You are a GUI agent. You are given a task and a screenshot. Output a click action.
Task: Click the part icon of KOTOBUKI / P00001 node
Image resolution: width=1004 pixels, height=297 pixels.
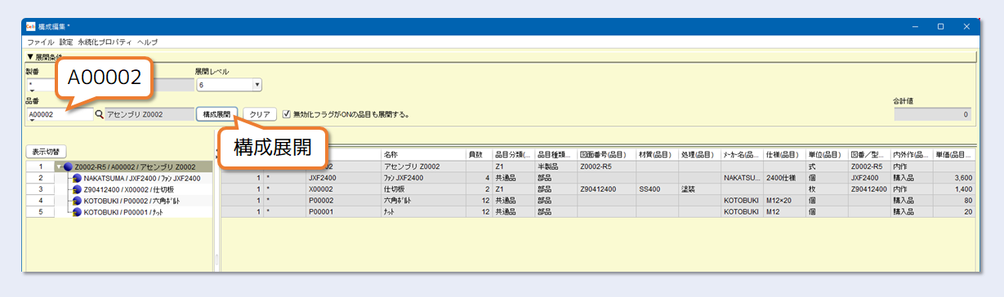point(77,212)
